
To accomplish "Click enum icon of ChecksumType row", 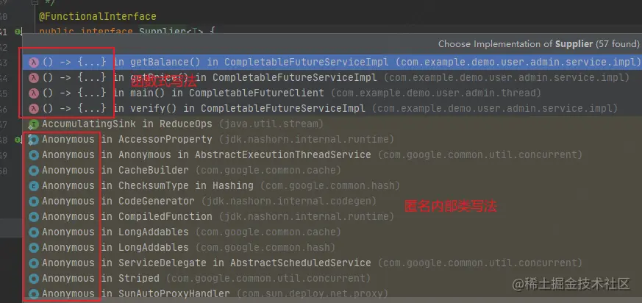I will (34, 186).
